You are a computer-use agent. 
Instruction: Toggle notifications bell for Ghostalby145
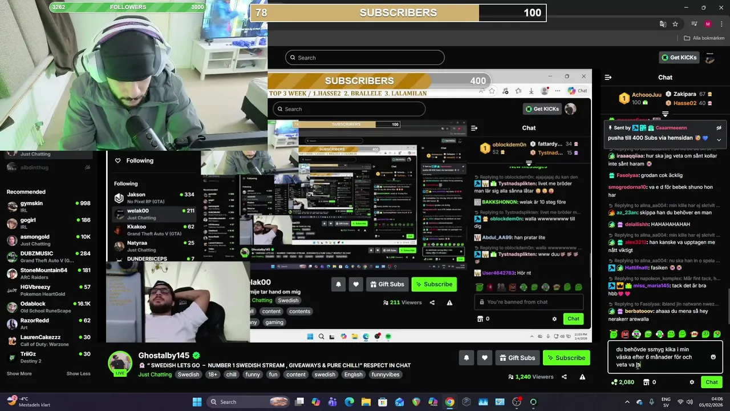click(466, 358)
